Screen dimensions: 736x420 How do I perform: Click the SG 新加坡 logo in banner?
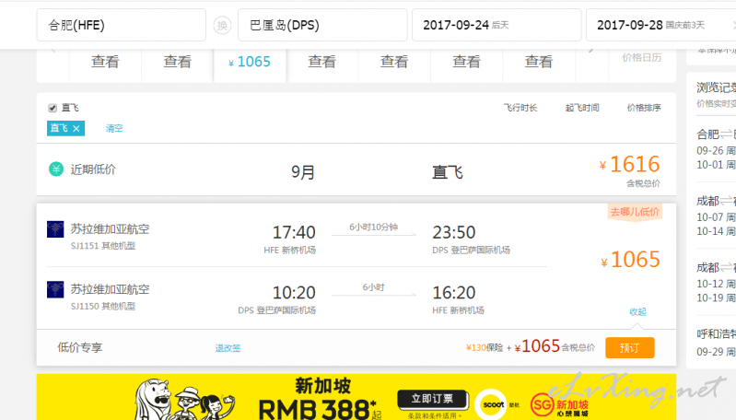point(559,404)
